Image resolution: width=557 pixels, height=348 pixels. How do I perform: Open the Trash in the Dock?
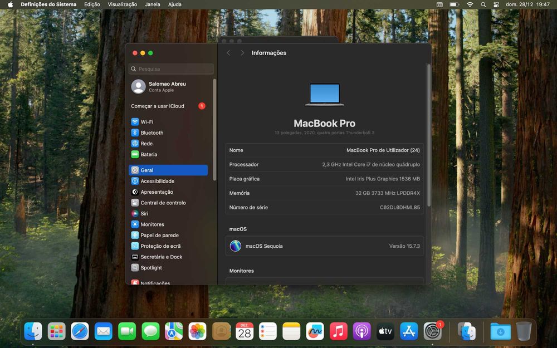[524, 331]
